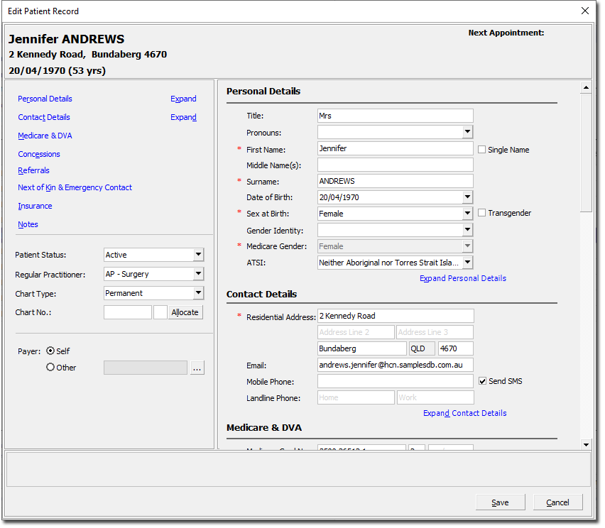Image resolution: width=605 pixels, height=528 pixels.
Task: Open the Patient Status dropdown
Action: pos(198,255)
